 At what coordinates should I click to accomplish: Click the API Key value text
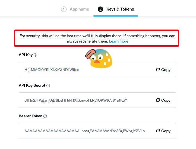pyautogui.click(x=52, y=70)
